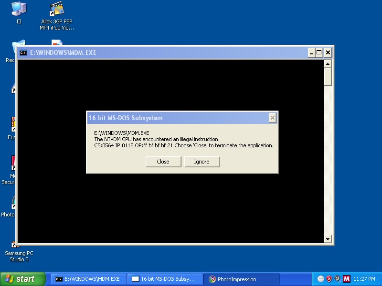Open the Start menu
This screenshot has width=382, height=286.
click(22, 279)
